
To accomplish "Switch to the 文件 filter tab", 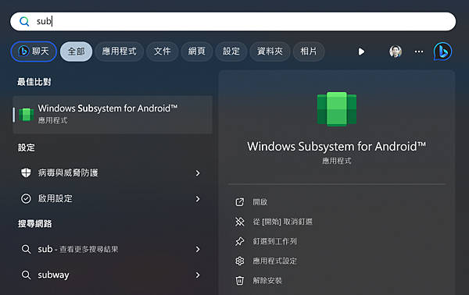I will tap(163, 52).
